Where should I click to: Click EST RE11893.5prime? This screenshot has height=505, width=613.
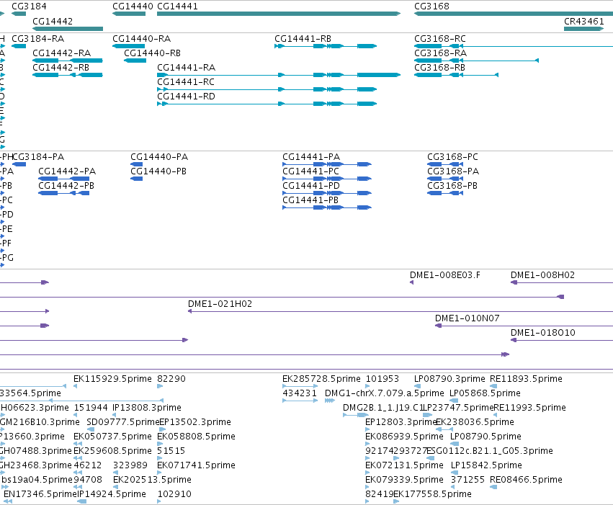[x=526, y=379]
